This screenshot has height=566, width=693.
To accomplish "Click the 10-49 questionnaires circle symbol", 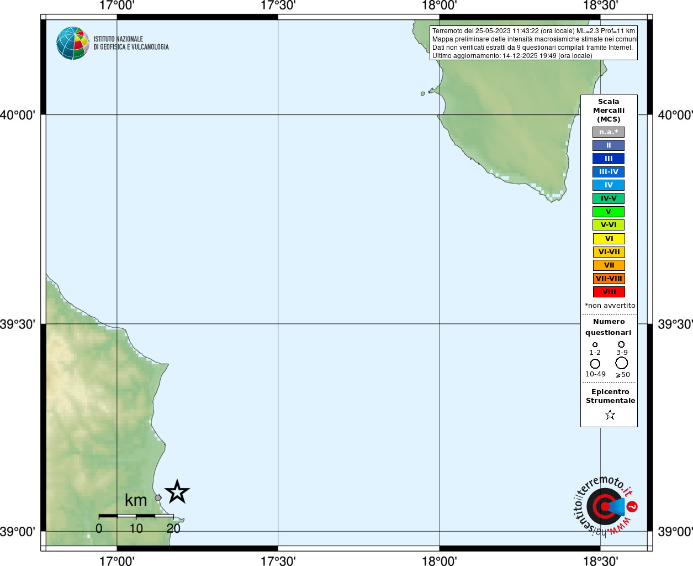I will pos(595,364).
